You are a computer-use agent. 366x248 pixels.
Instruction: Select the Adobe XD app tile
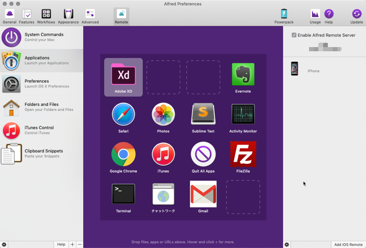pyautogui.click(x=123, y=77)
